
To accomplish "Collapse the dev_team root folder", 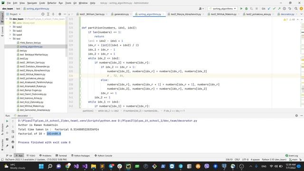I will coord(7,19).
